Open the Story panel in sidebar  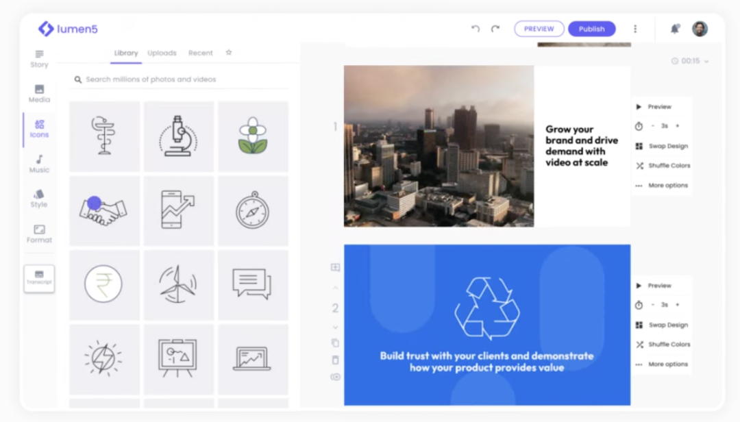point(39,59)
